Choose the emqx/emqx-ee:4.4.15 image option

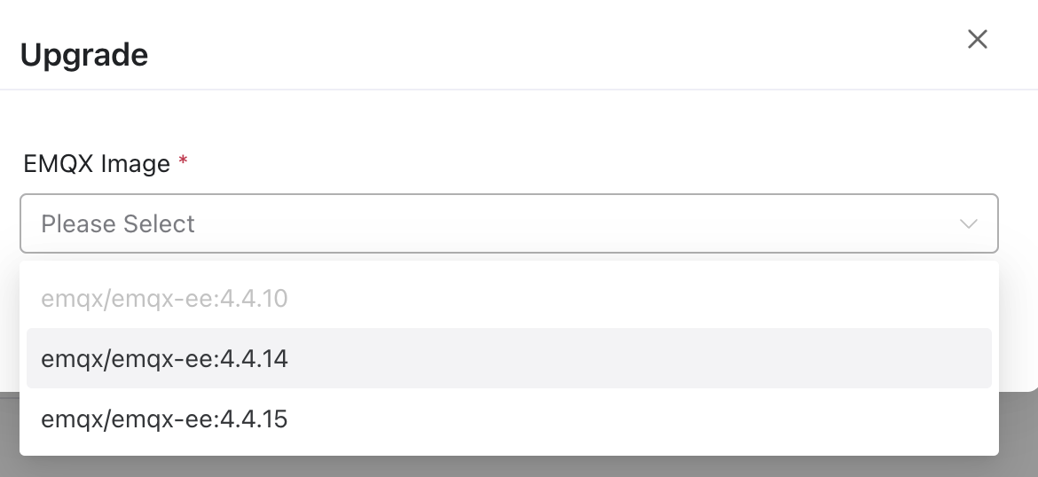pyautogui.click(x=164, y=418)
